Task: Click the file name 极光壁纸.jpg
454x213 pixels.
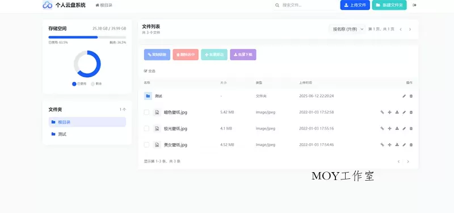Action: click(x=175, y=128)
